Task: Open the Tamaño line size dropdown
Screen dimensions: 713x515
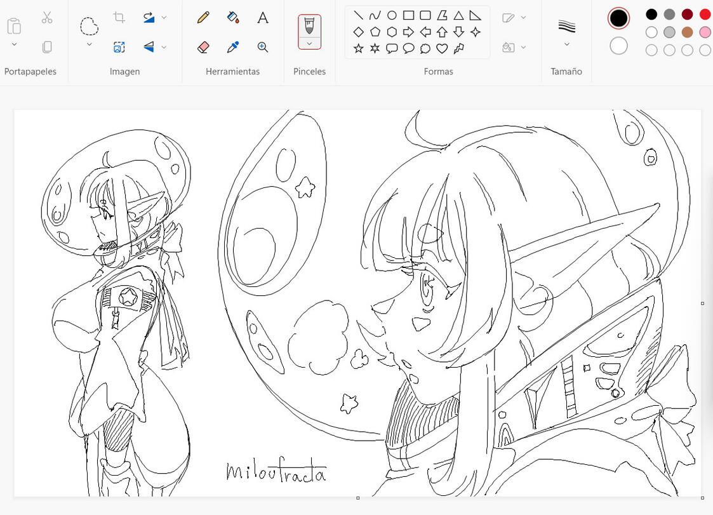Action: [x=566, y=44]
